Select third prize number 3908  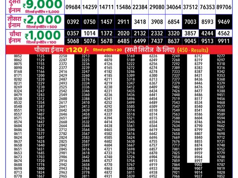tap(157, 22)
